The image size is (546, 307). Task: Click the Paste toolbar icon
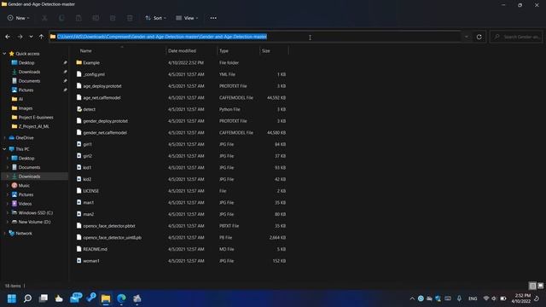pyautogui.click(x=78, y=18)
